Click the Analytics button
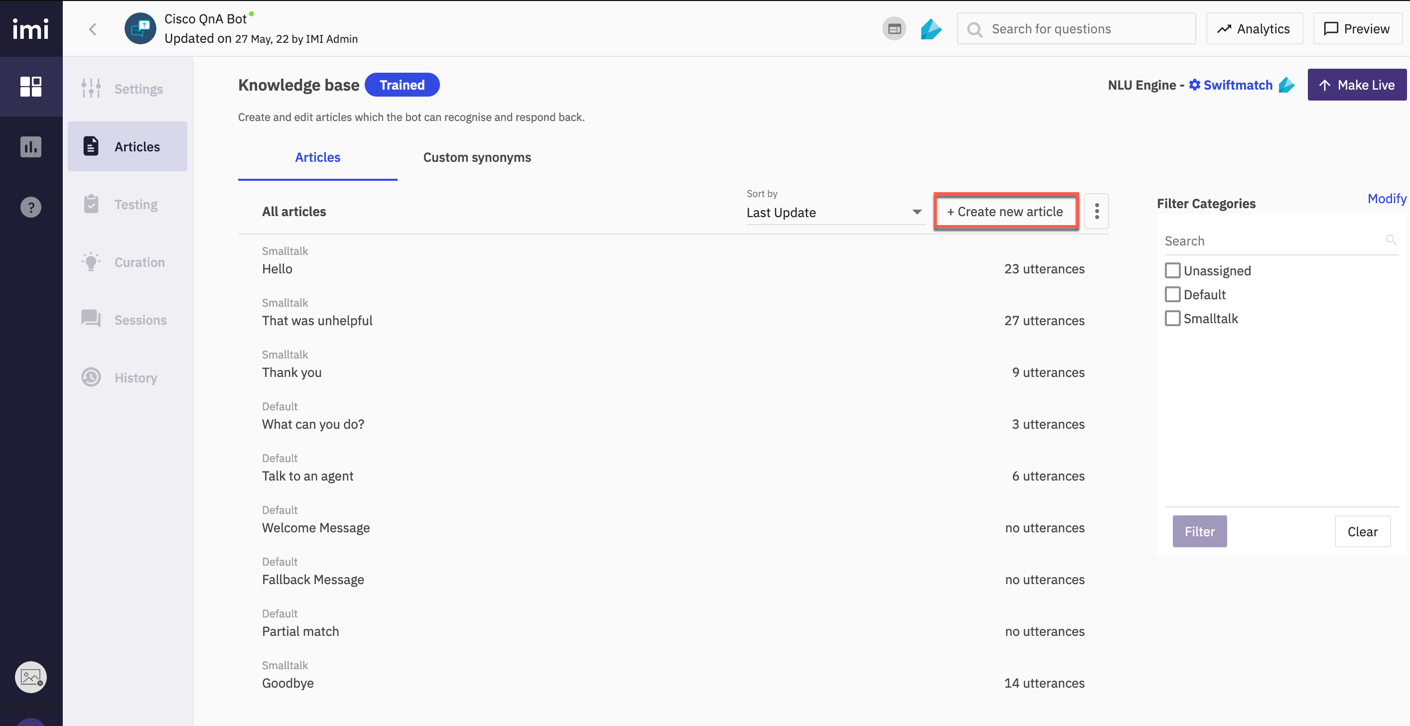This screenshot has height=726, width=1410. (x=1254, y=29)
